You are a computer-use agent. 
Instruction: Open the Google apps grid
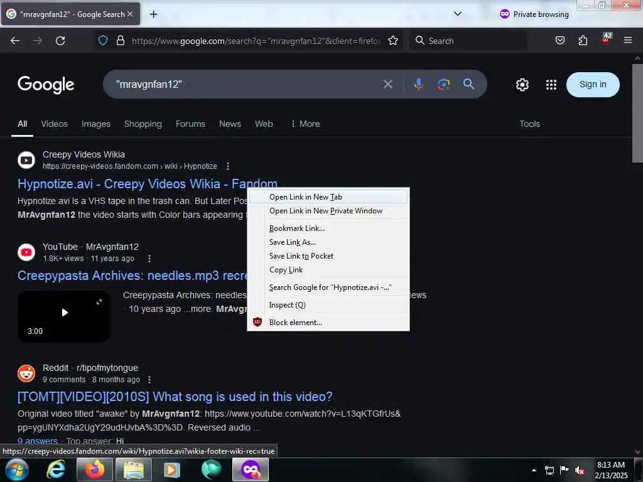point(551,85)
